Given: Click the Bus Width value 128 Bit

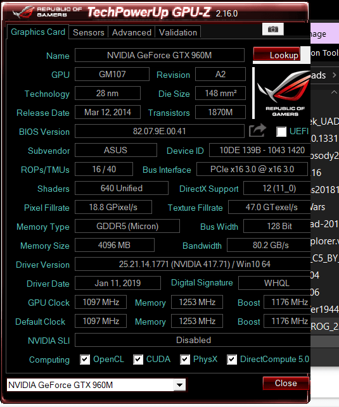Looking at the screenshot, I should point(277,226).
